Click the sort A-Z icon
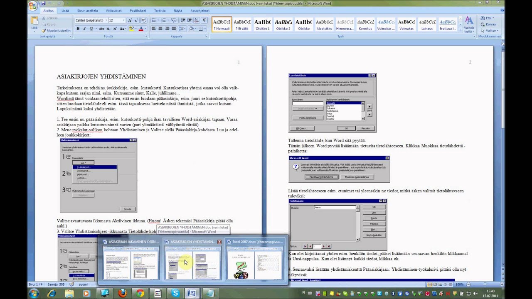The image size is (532, 299). [197, 20]
